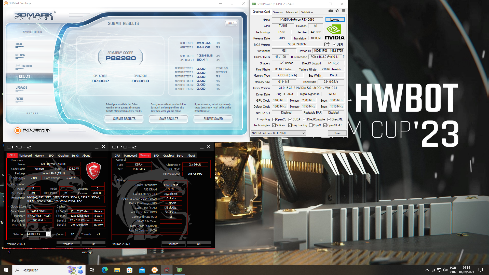Open Graphics tab in right CPU-Z window
This screenshot has height=275, width=489.
click(x=168, y=156)
